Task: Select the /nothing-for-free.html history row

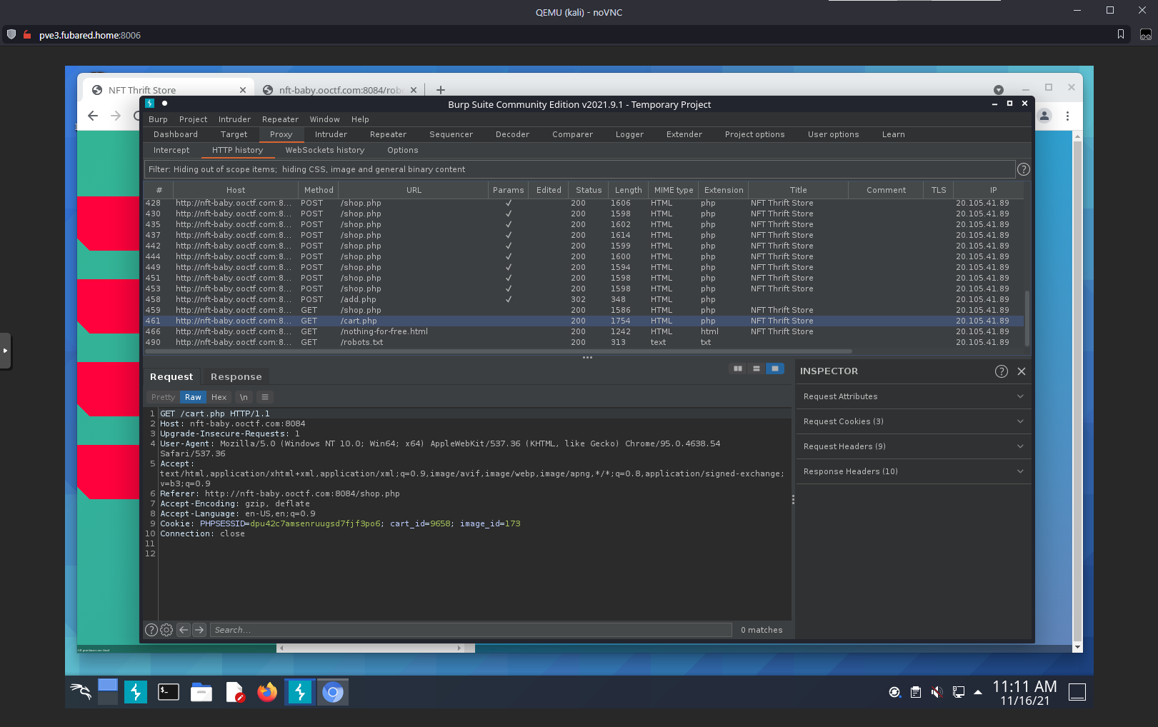Action: click(x=584, y=331)
